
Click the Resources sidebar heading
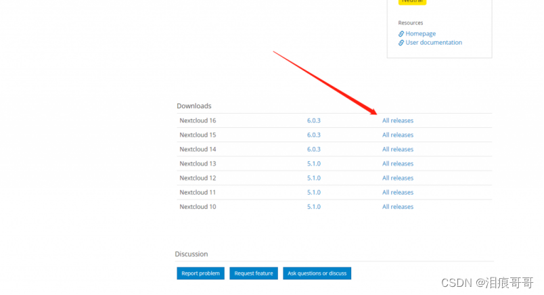[411, 23]
